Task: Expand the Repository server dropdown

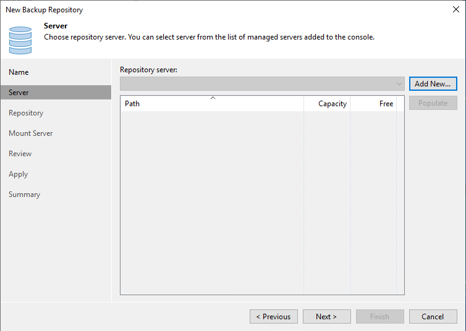Action: click(399, 84)
